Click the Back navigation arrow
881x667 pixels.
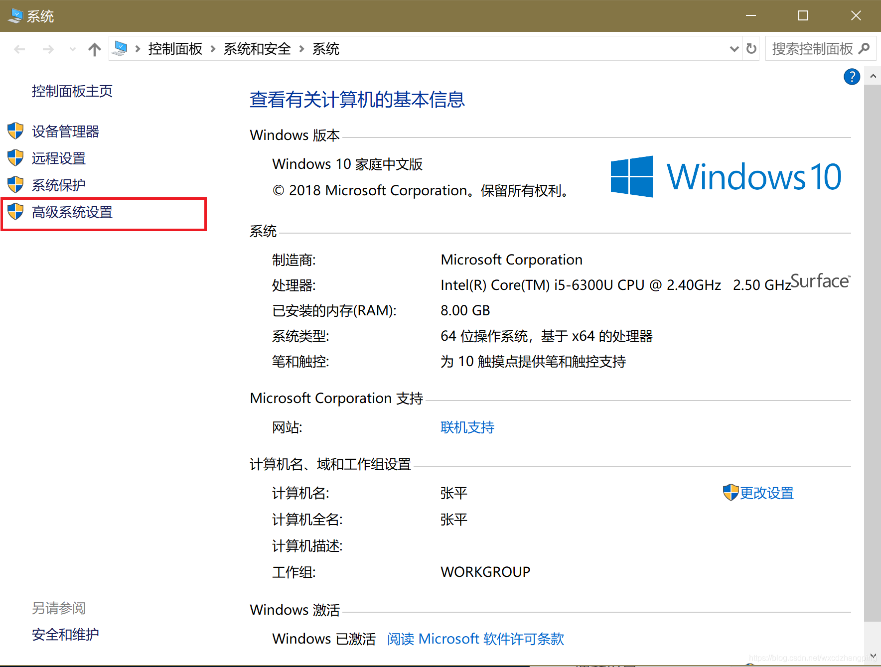click(19, 49)
